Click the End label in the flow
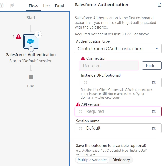The image size is (168, 166). 31,86
